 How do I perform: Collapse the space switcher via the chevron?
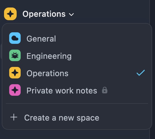[71, 15]
